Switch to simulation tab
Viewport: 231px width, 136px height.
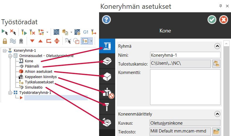107,122
